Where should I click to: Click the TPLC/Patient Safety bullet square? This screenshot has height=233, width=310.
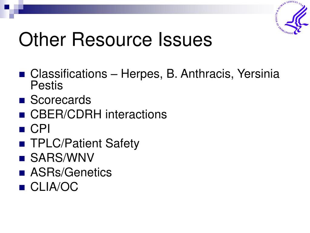(22, 144)
